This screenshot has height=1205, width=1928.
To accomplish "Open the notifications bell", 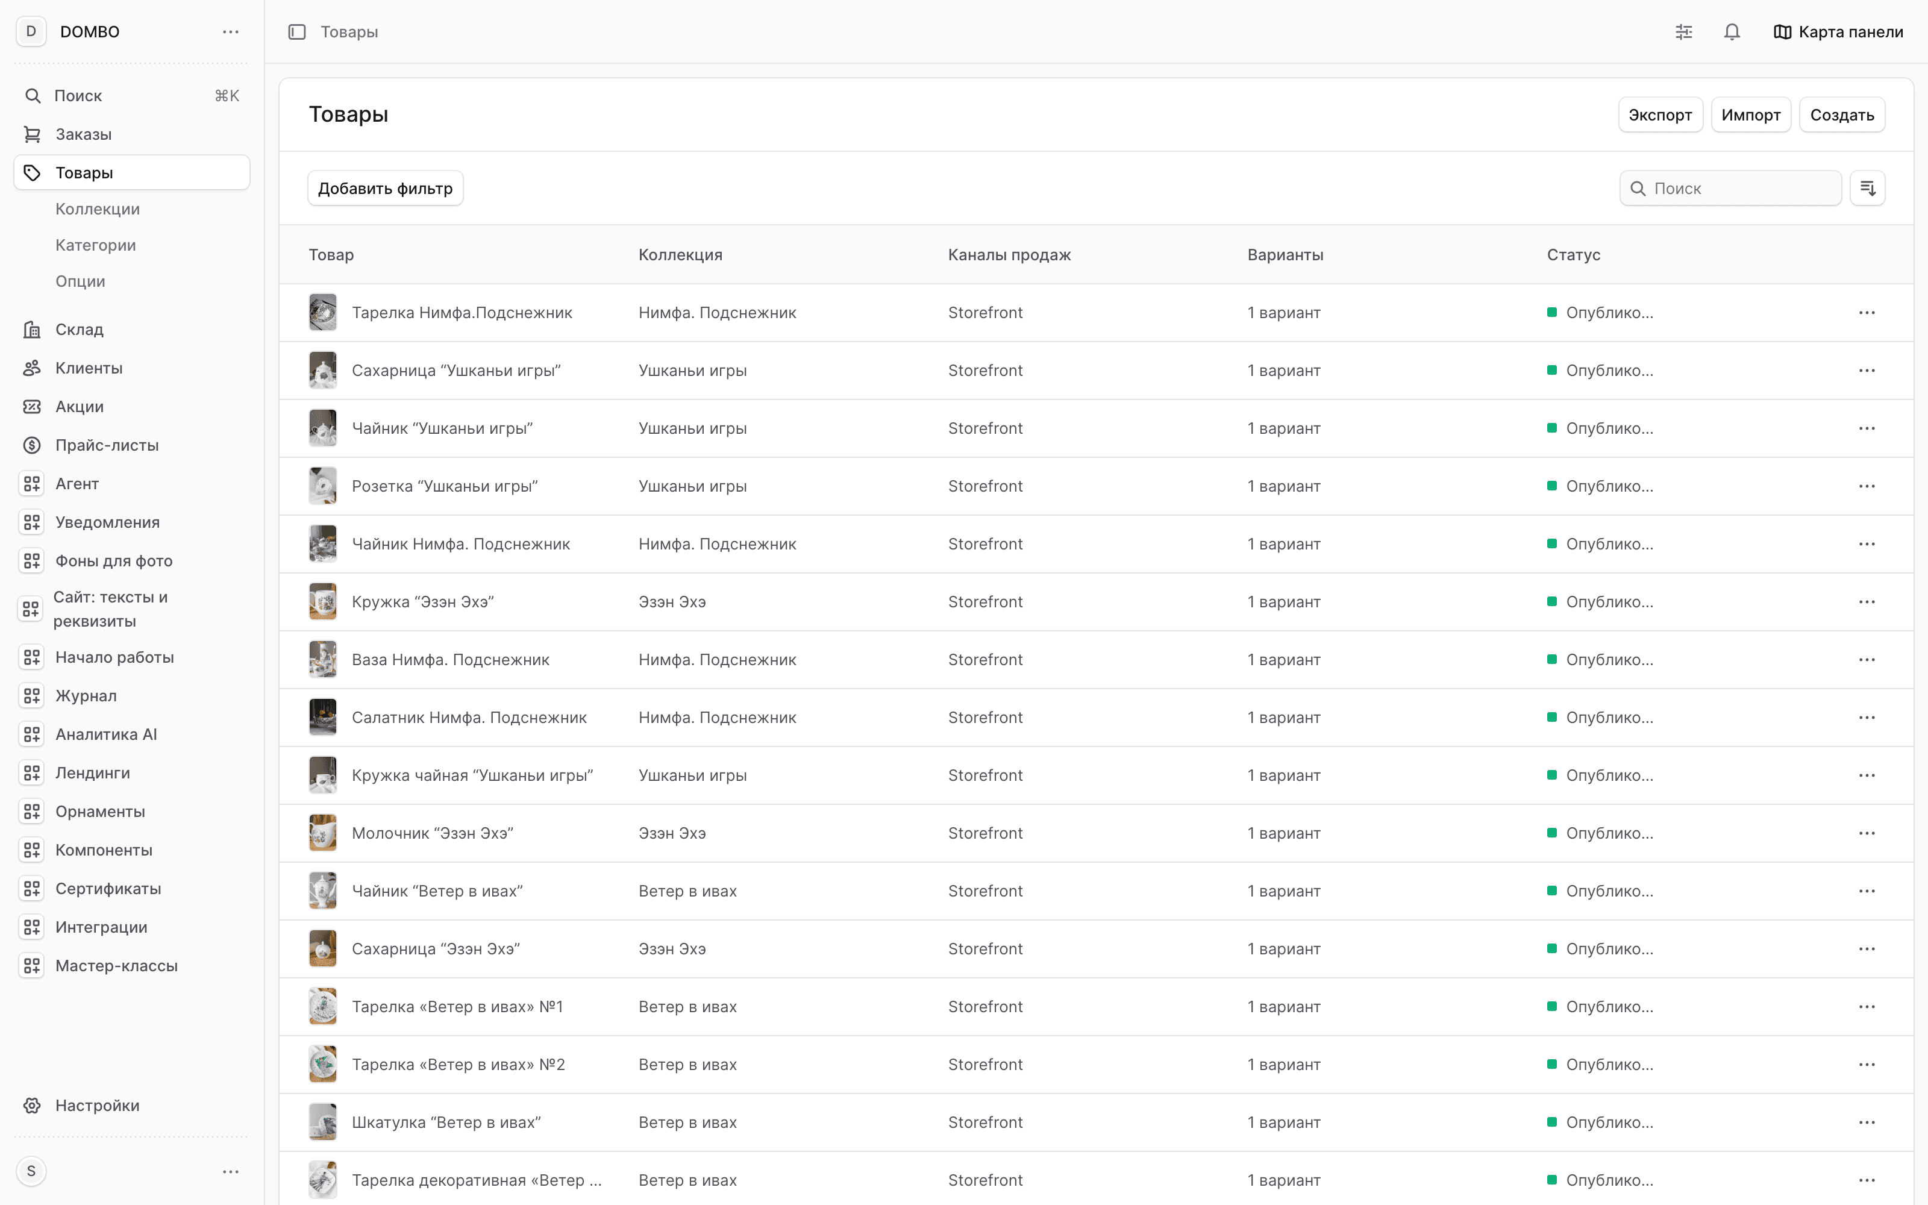I will [1732, 32].
